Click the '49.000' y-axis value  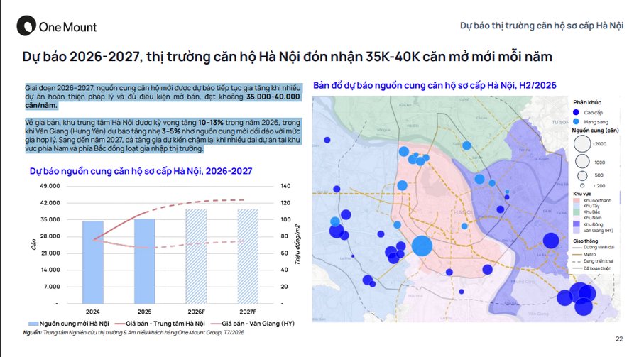(50, 186)
